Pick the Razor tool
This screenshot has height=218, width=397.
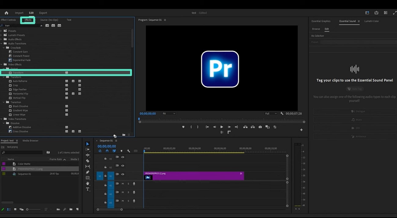88,161
